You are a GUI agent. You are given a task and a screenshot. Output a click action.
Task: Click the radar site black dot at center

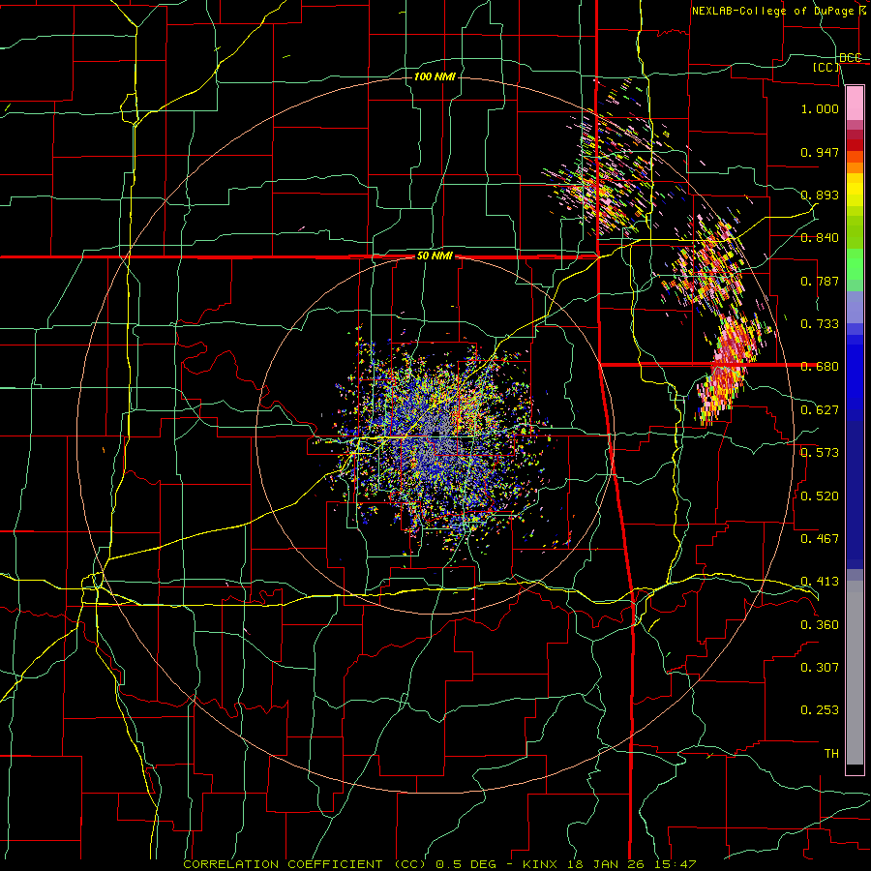tap(436, 433)
